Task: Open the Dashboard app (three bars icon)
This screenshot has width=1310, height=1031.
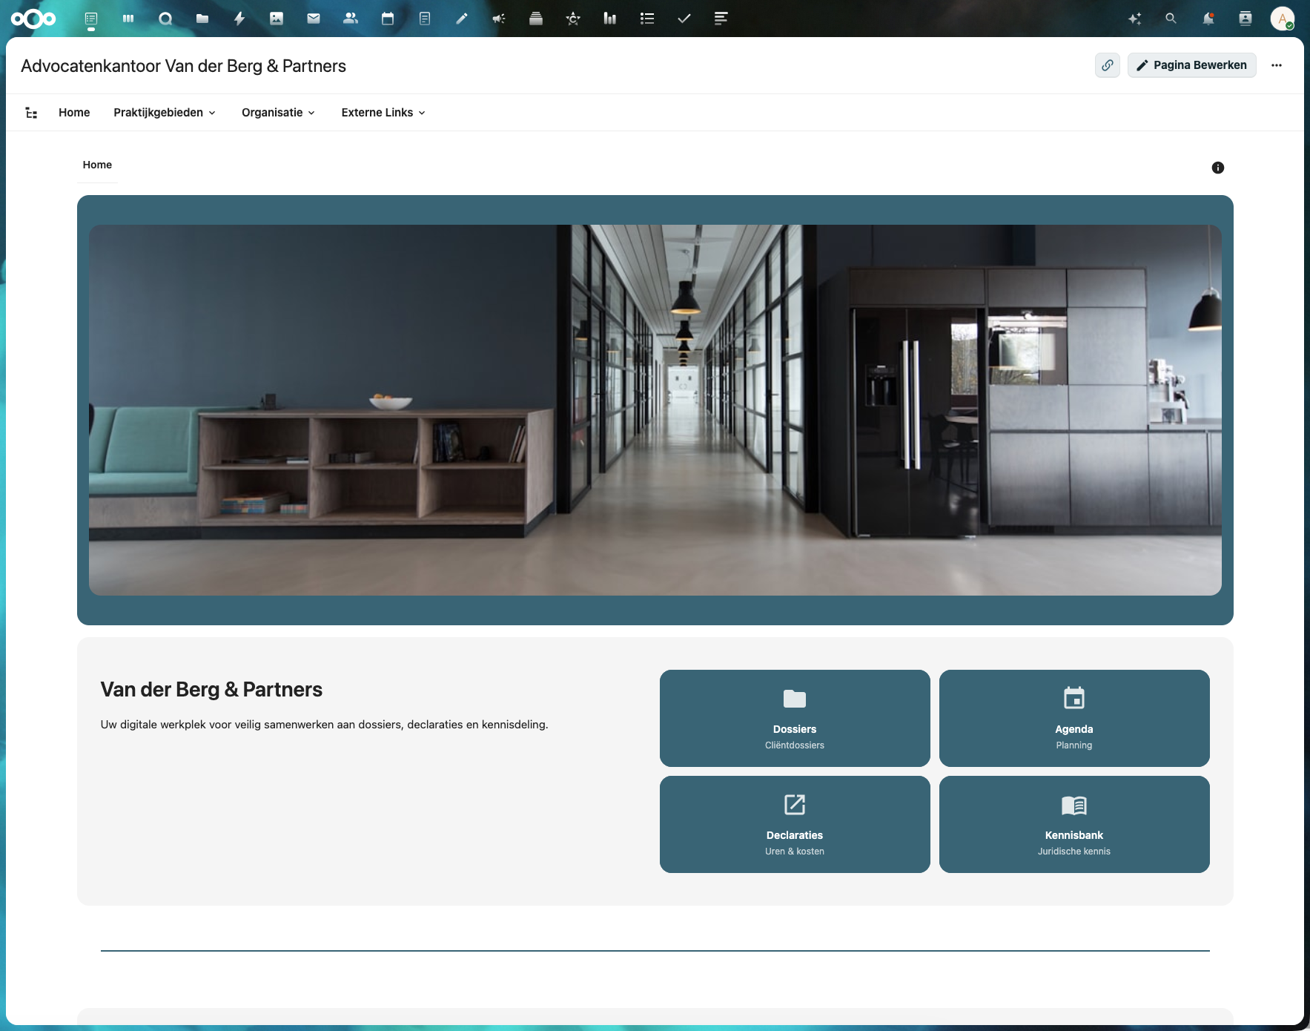Action: [128, 19]
